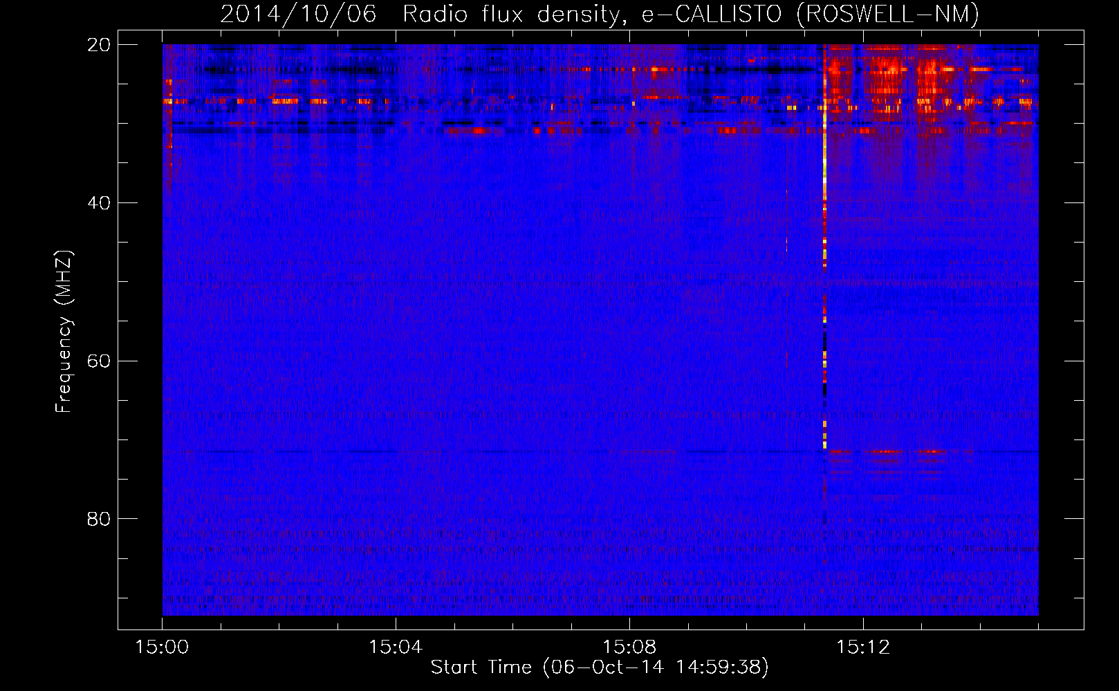
Task: Select the frequency tick label '40'
Action: click(x=99, y=203)
